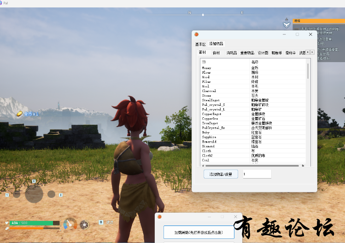This screenshot has width=345, height=243.
Task: Select the Emerald row in item list
Action: click(253, 142)
